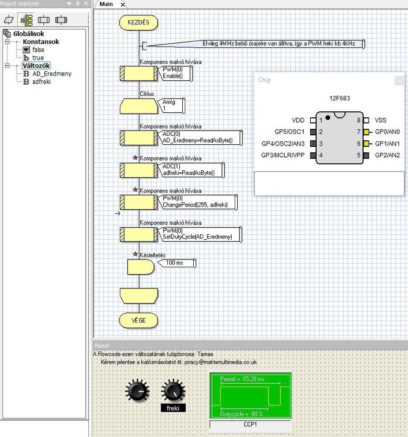Click chip pin 4 GP3/MCLR/VPP
This screenshot has height=437, width=408.
313,155
